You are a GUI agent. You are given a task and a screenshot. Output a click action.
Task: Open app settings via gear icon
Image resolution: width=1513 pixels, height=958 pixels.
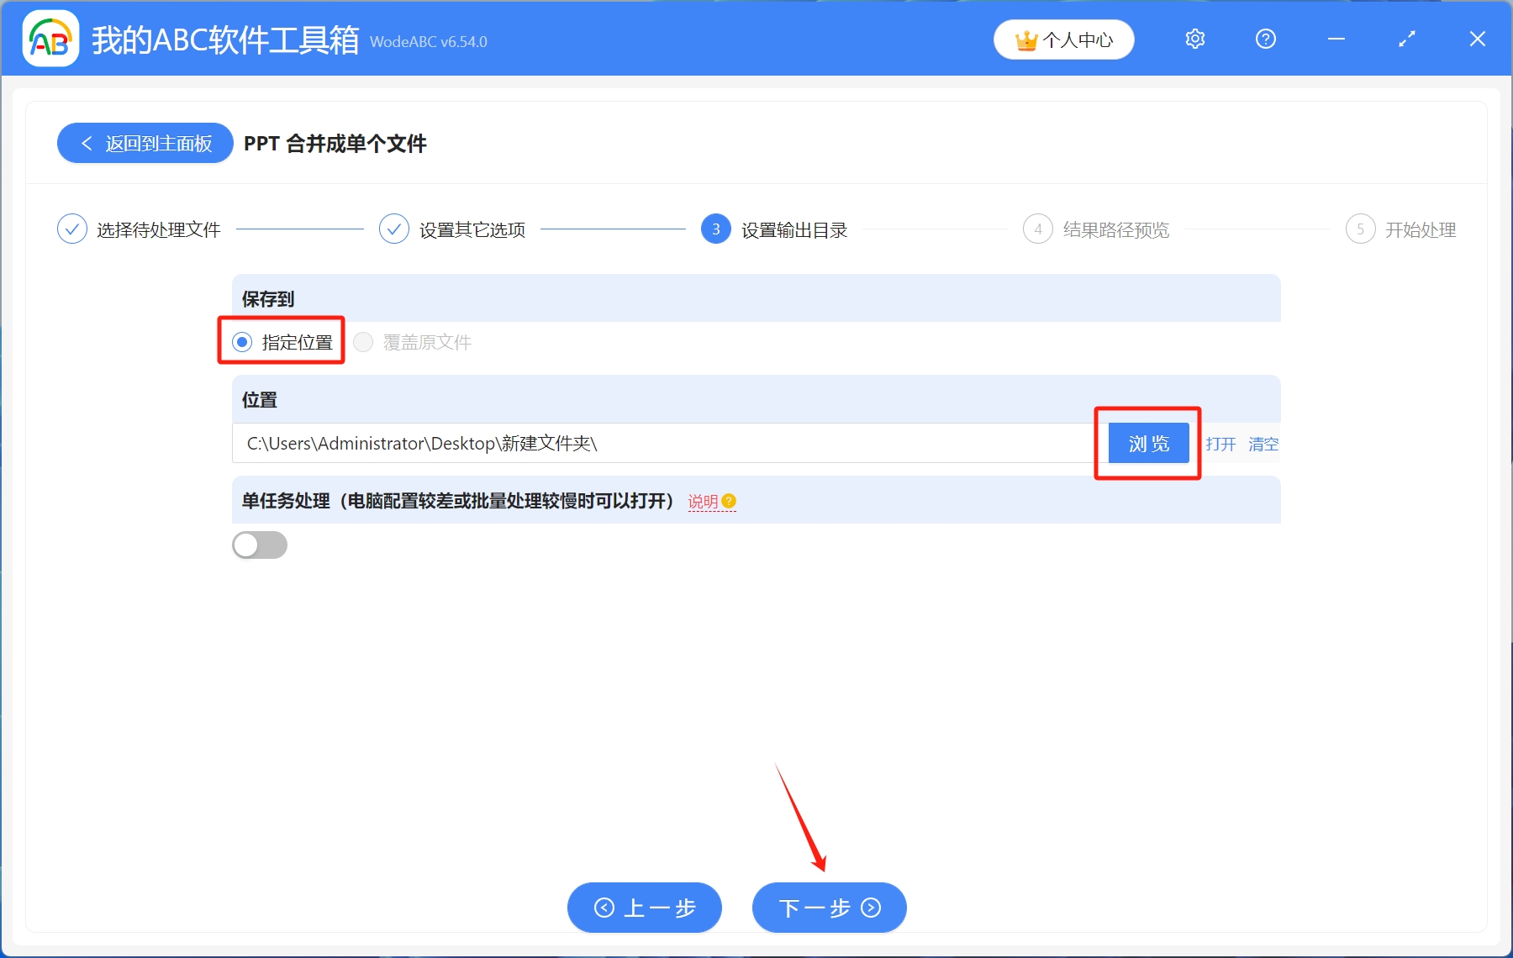pyautogui.click(x=1194, y=39)
